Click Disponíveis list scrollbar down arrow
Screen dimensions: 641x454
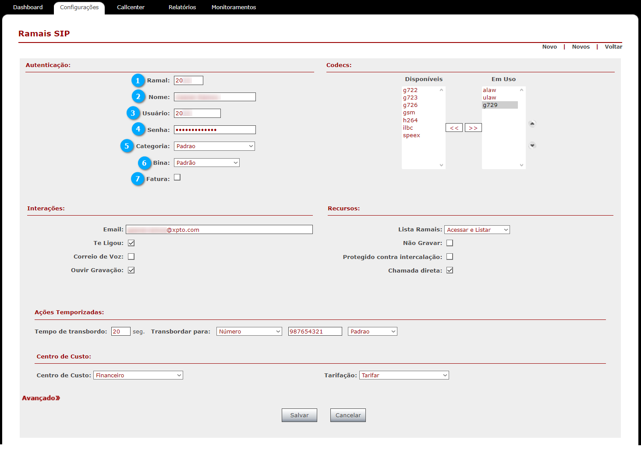coord(441,165)
